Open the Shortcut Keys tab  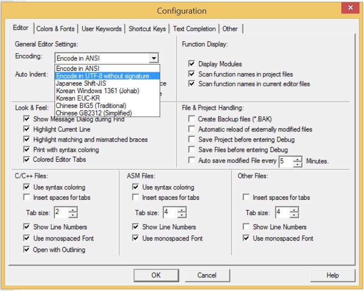[147, 29]
